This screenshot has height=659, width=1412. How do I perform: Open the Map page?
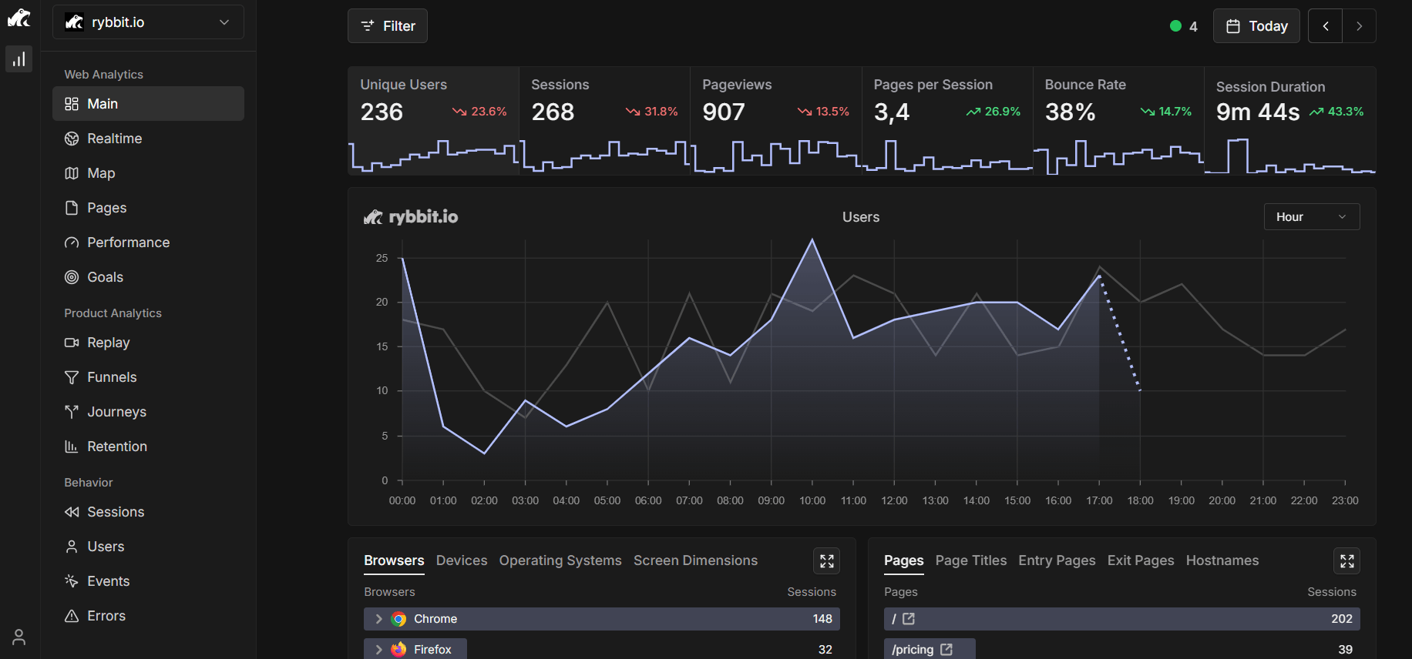(100, 173)
